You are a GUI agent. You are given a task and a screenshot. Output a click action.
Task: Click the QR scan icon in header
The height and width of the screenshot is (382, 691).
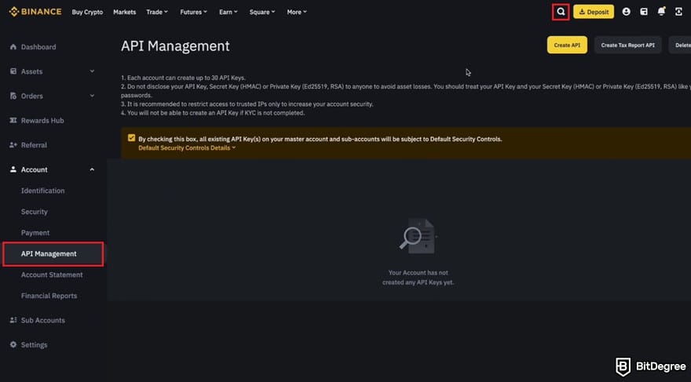[x=678, y=12]
